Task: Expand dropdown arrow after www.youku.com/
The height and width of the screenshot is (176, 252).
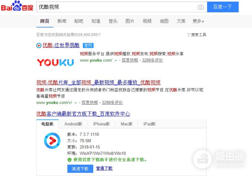Action: tap(116, 60)
